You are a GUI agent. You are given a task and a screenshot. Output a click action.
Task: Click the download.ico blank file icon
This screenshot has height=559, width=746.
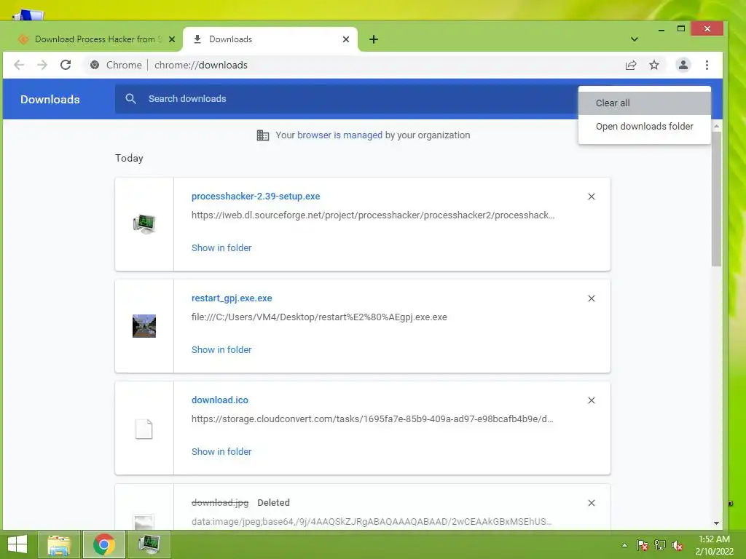[x=144, y=429]
